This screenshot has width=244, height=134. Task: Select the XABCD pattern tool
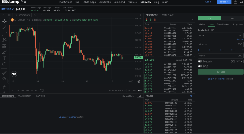coord(5,40)
